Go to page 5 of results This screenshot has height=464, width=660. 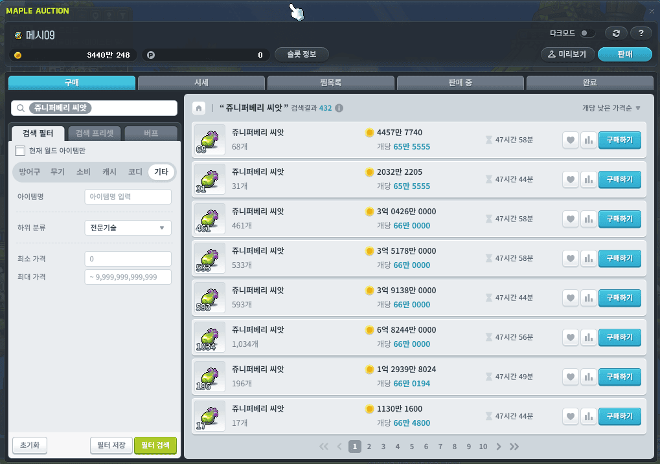point(412,447)
